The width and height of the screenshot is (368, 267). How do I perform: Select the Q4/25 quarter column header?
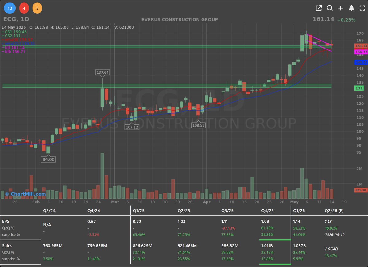(267, 210)
